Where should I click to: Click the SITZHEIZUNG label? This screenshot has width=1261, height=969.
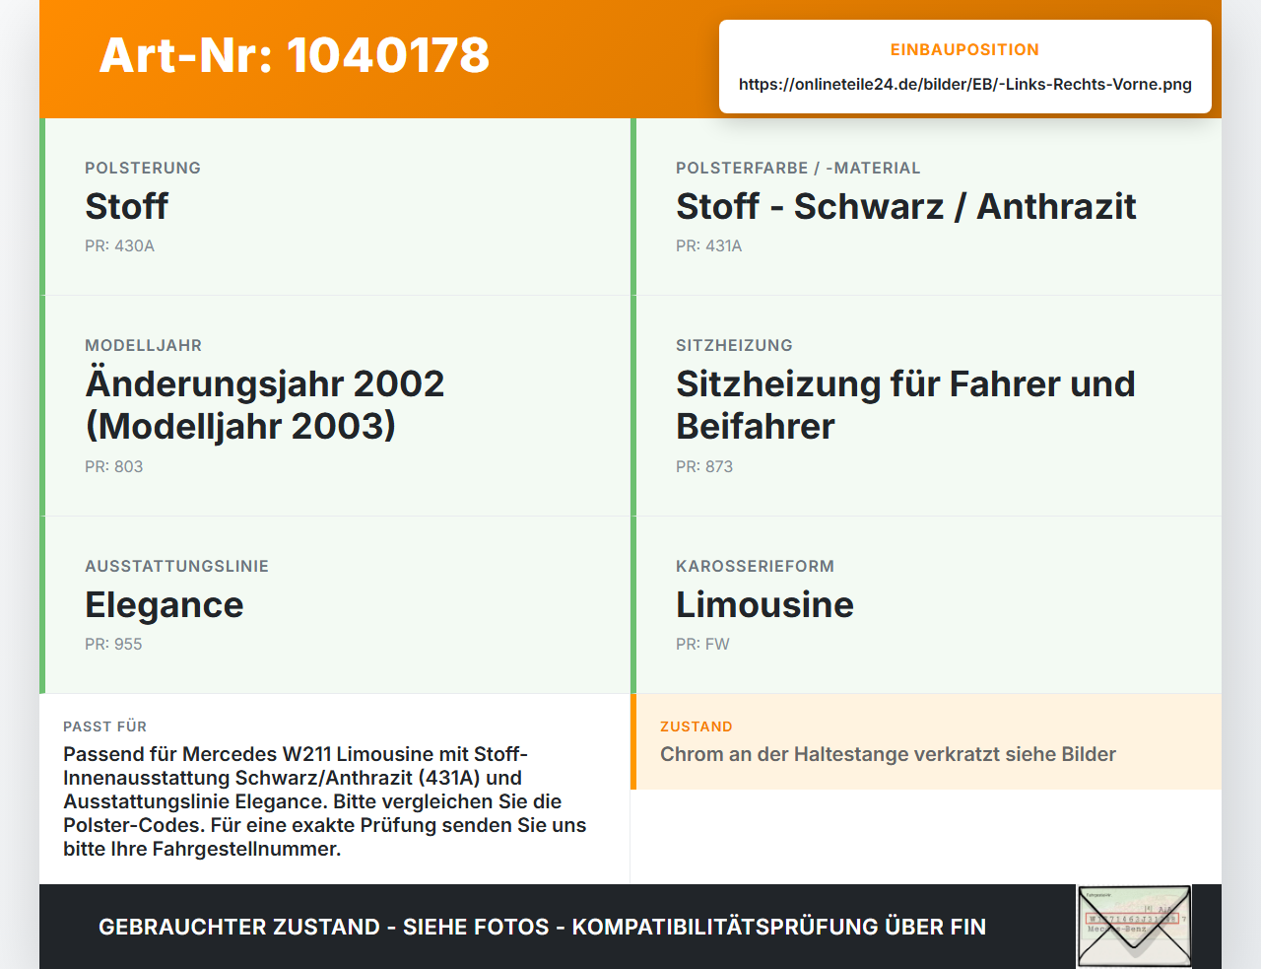point(734,345)
